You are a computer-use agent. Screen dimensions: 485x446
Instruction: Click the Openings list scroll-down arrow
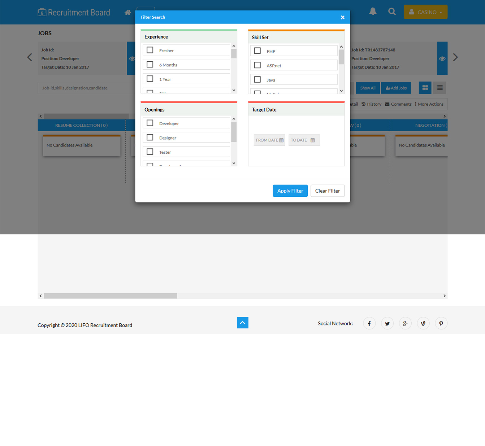234,163
